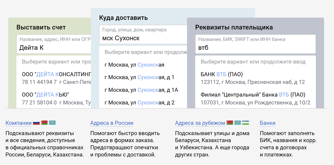
Task: Choose address г Москва, ул Сухонская, д 2
Action: [x=139, y=102]
